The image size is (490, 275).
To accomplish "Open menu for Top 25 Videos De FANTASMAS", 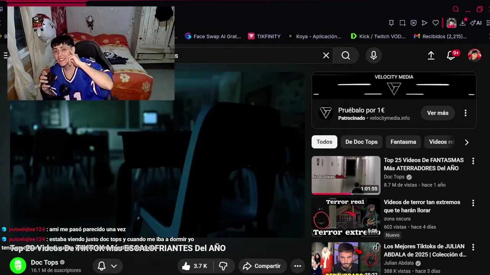I will point(473,161).
